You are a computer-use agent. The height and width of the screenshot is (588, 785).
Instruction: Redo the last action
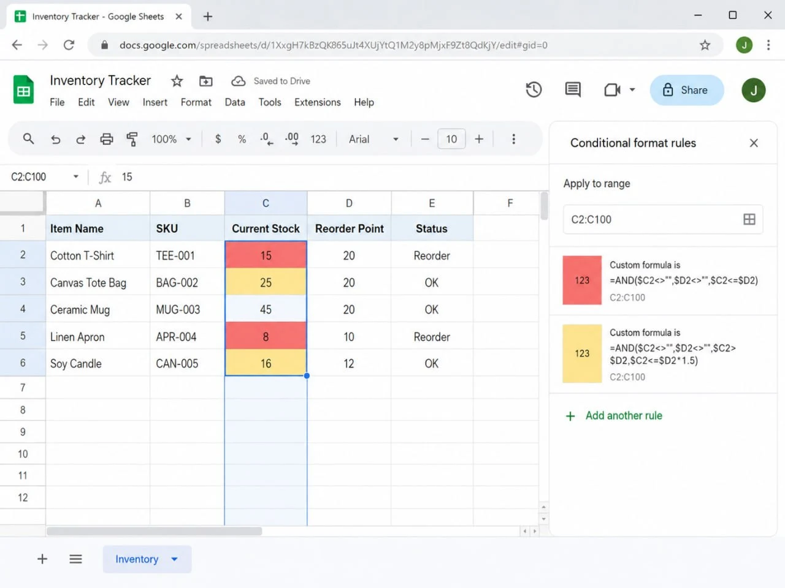click(x=80, y=139)
